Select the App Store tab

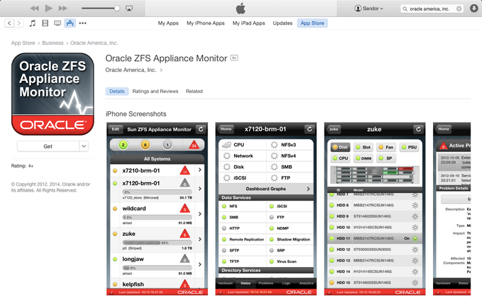point(312,23)
